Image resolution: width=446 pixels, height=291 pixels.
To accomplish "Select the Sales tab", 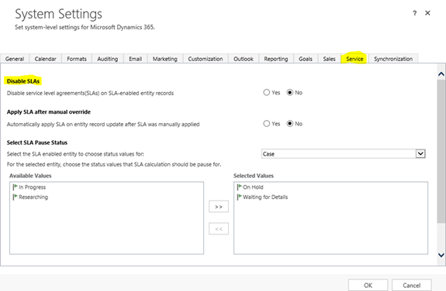I will point(329,59).
